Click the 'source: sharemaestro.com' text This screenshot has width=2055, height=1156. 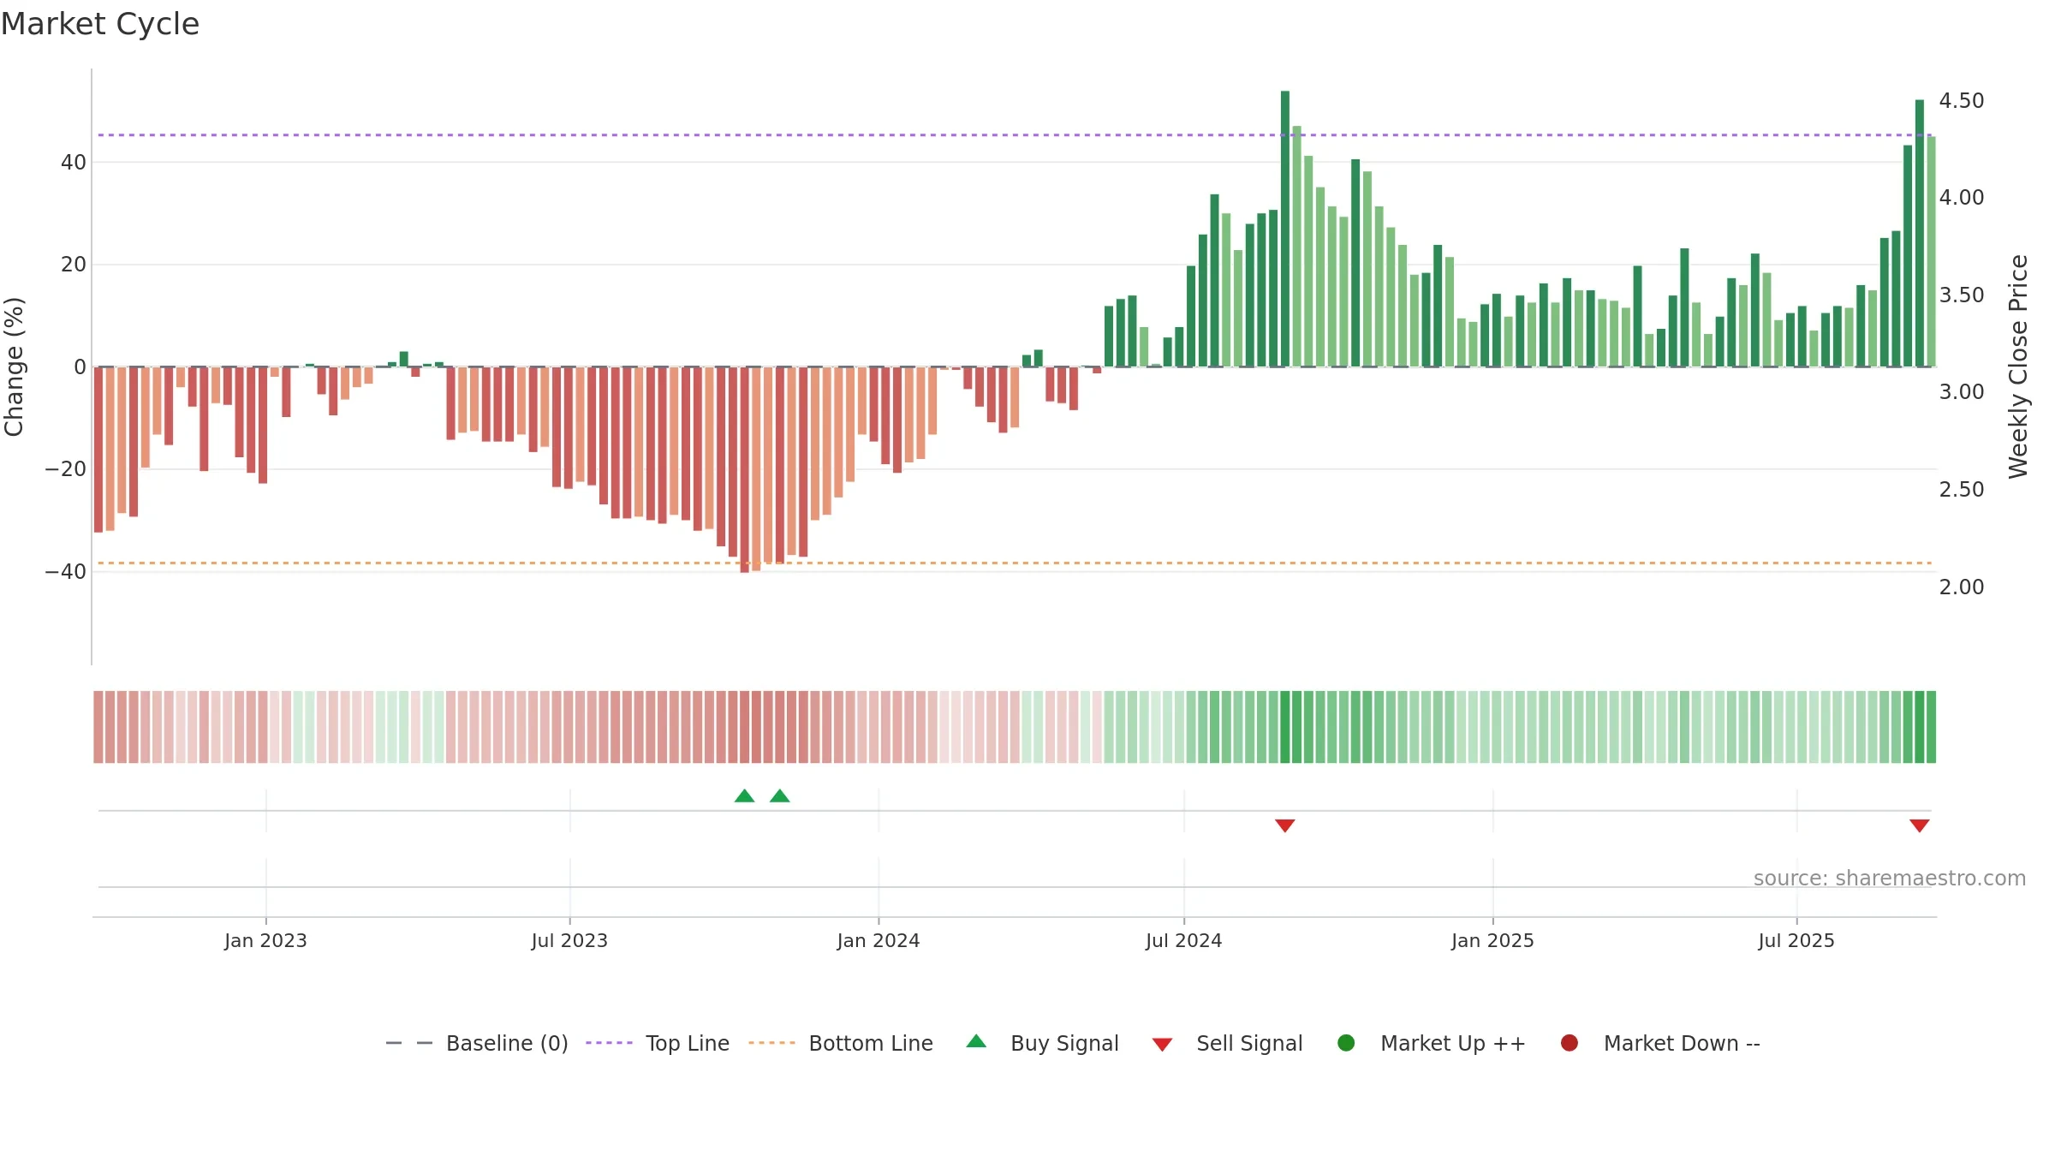coord(1890,879)
